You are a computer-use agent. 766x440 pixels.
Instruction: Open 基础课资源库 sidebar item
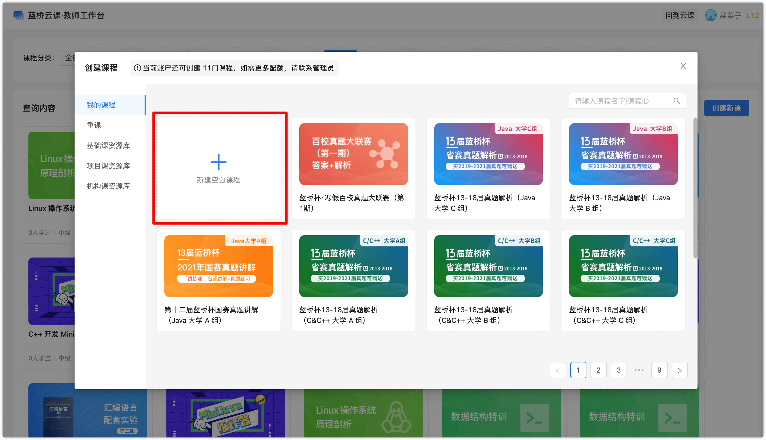pyautogui.click(x=108, y=145)
